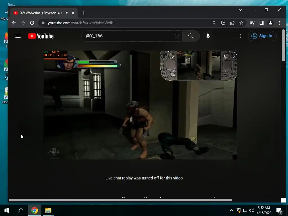Screen dimensions: 288x216
Task: Click the forward navigation arrow
Action: (x=23, y=23)
